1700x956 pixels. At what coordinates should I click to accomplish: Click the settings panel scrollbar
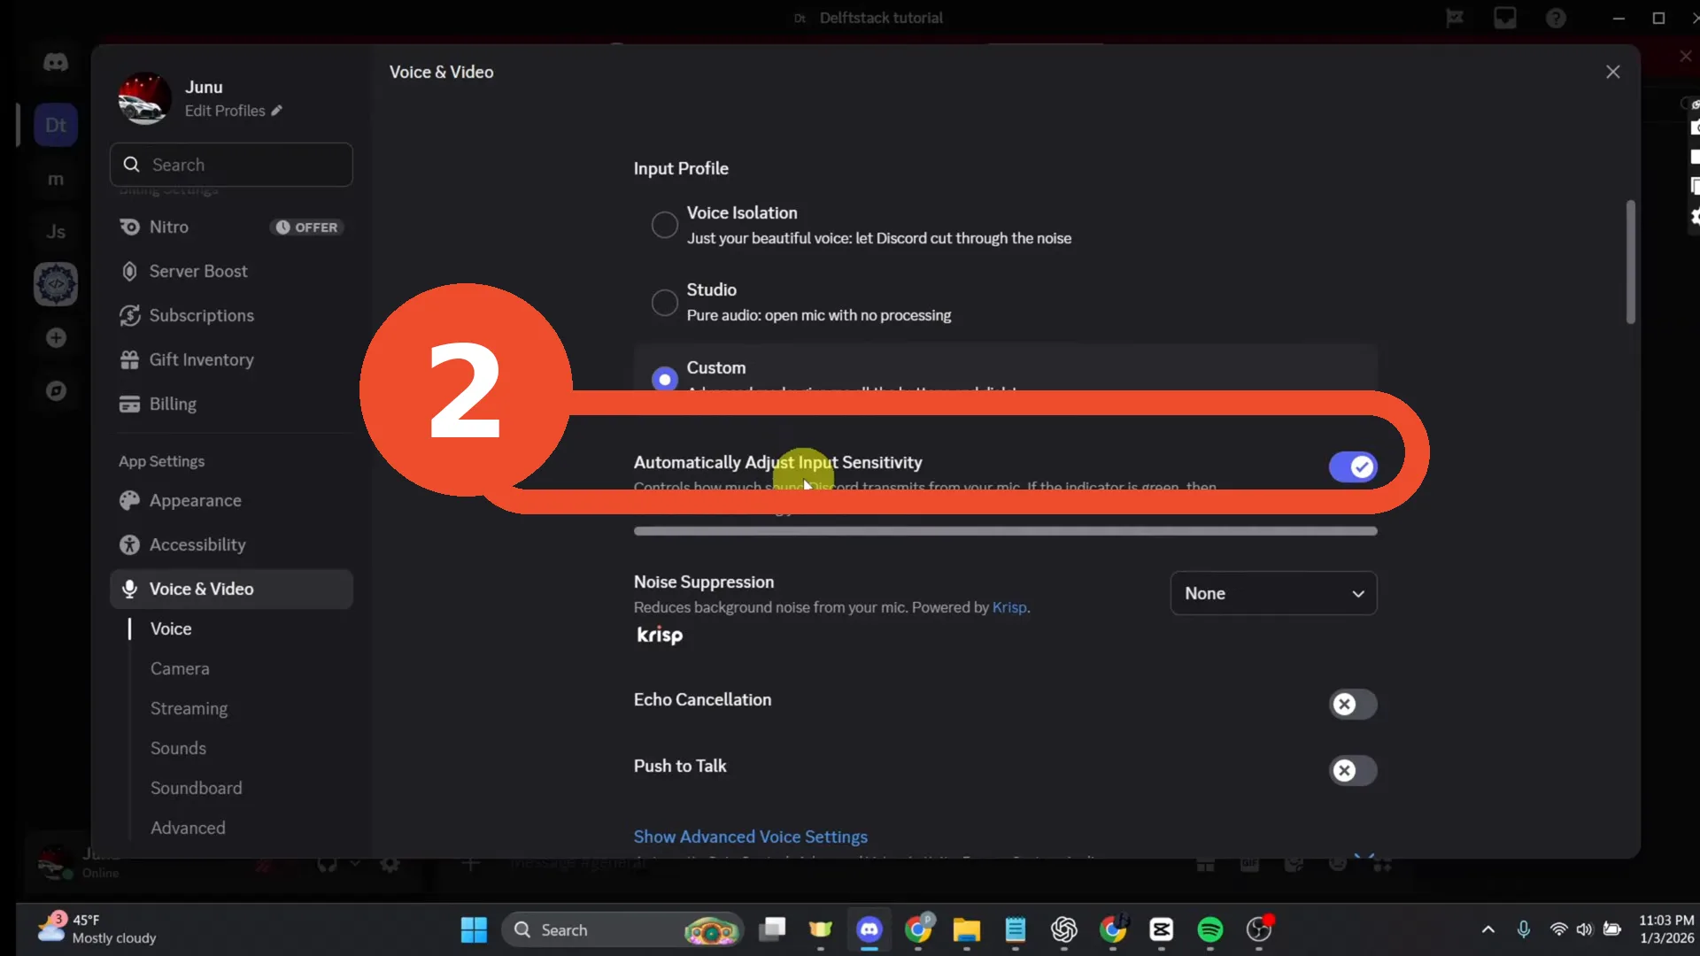(x=1630, y=262)
